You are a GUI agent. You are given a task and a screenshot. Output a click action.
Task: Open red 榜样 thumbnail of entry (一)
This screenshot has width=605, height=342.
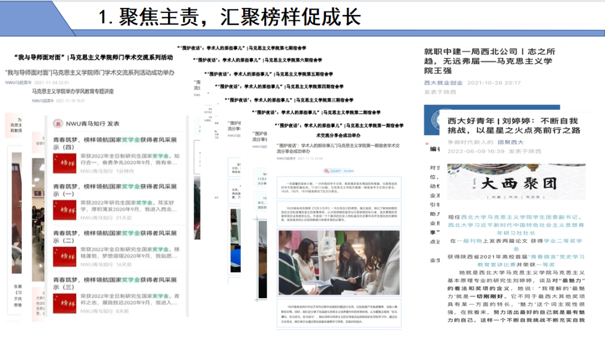click(64, 210)
